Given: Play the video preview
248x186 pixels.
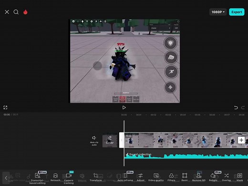Looking at the screenshot, I should click(124, 108).
